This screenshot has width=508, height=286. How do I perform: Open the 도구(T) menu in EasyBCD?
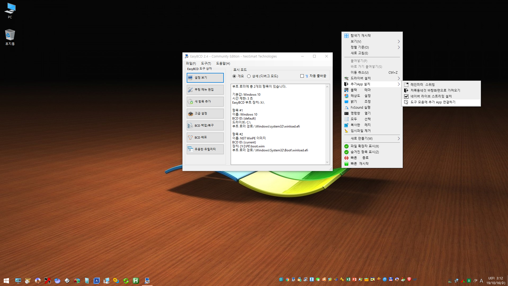coord(206,63)
